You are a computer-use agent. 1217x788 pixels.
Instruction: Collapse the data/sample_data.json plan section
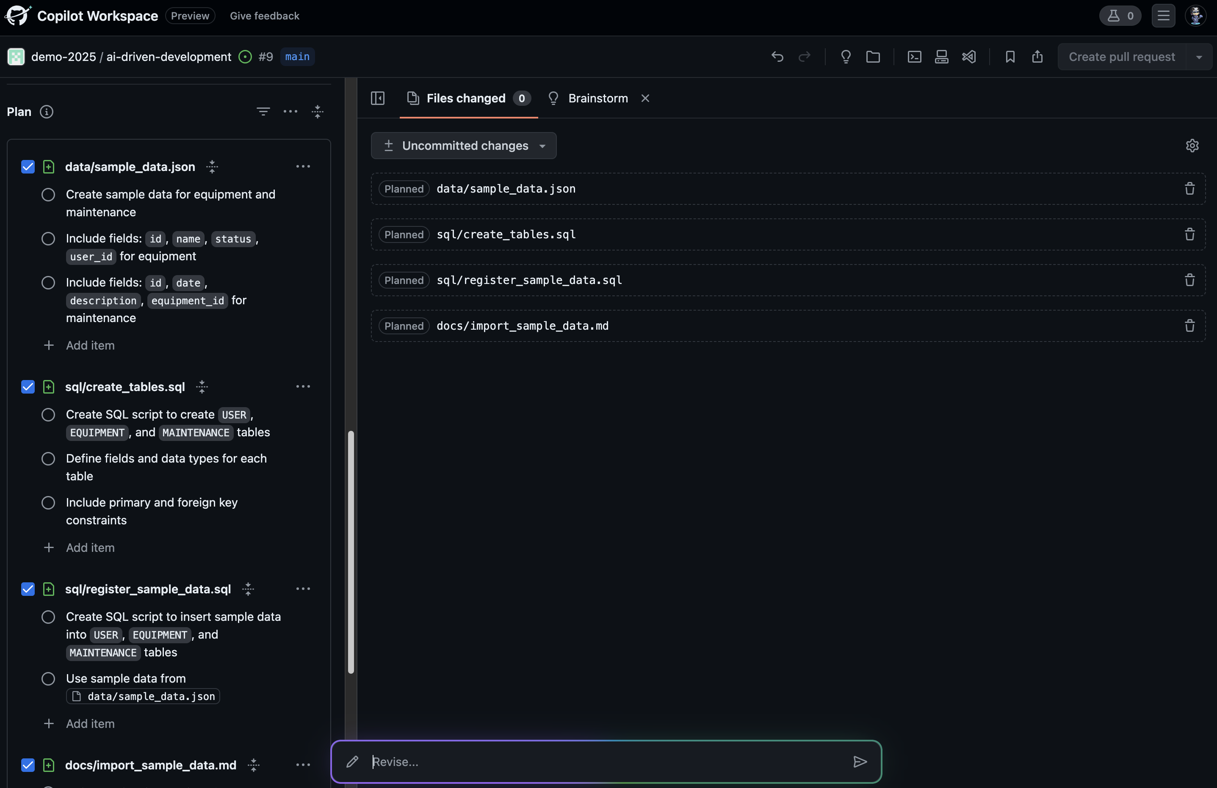pos(212,167)
